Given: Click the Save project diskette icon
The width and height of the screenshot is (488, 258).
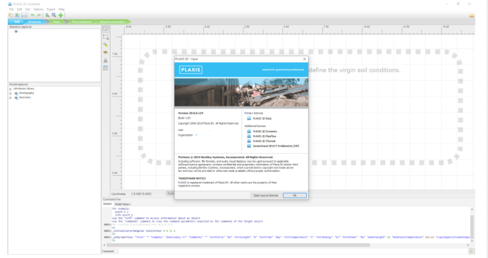Looking at the screenshot, I should coord(24,15).
